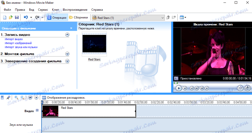Image resolution: width=252 pixels, height=133 pixels.
Task: Rewind the timeline to the start
Action: [x=30, y=98]
